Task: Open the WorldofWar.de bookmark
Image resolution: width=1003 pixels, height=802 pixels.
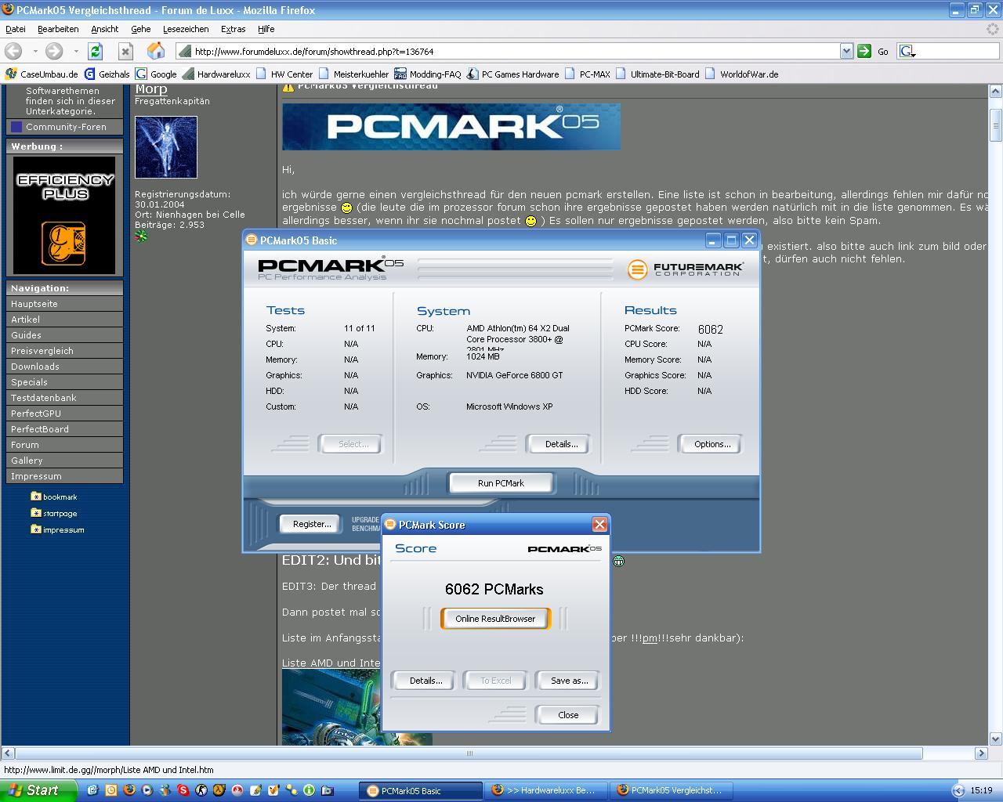Action: [x=742, y=74]
